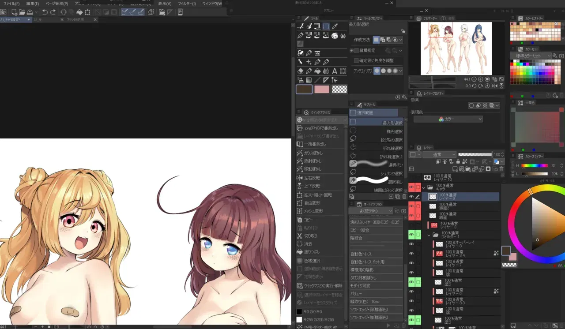The width and height of the screenshot is (565, 329).
Task: Collapse the キャラ layer folder
Action: coord(424,188)
